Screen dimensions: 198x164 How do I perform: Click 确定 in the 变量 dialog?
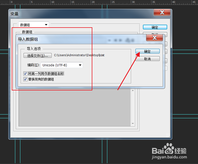155,27
